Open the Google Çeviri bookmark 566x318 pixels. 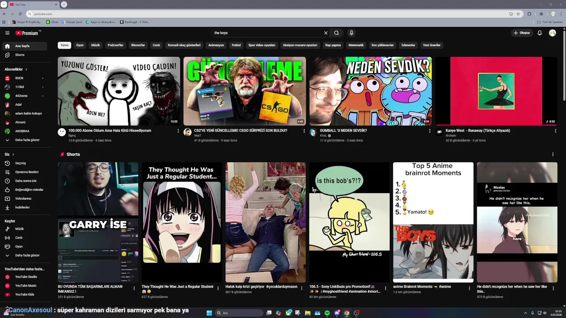(x=72, y=22)
